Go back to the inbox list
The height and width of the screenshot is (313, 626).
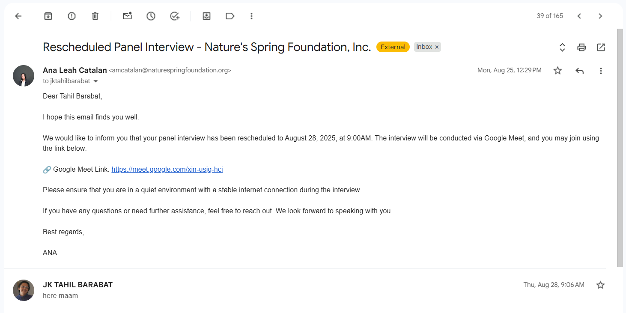18,16
